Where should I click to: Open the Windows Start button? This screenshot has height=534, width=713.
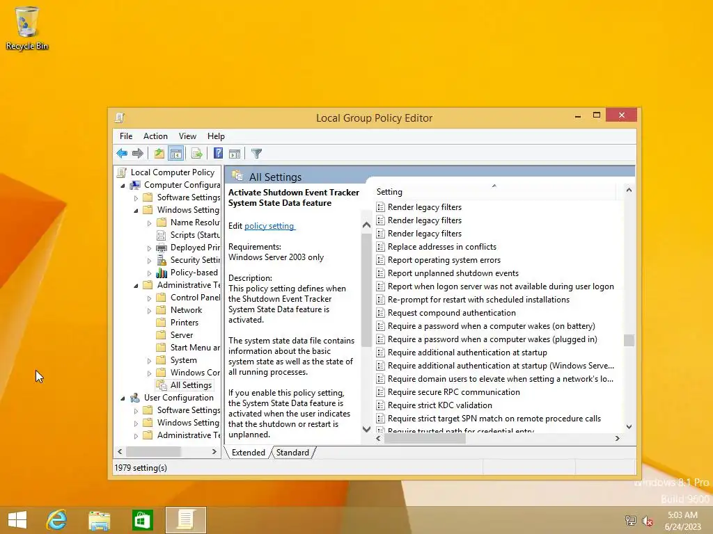click(x=17, y=520)
